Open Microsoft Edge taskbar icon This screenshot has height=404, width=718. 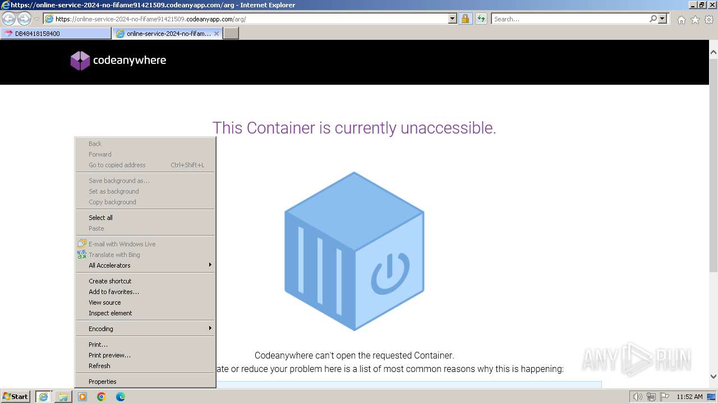121,397
